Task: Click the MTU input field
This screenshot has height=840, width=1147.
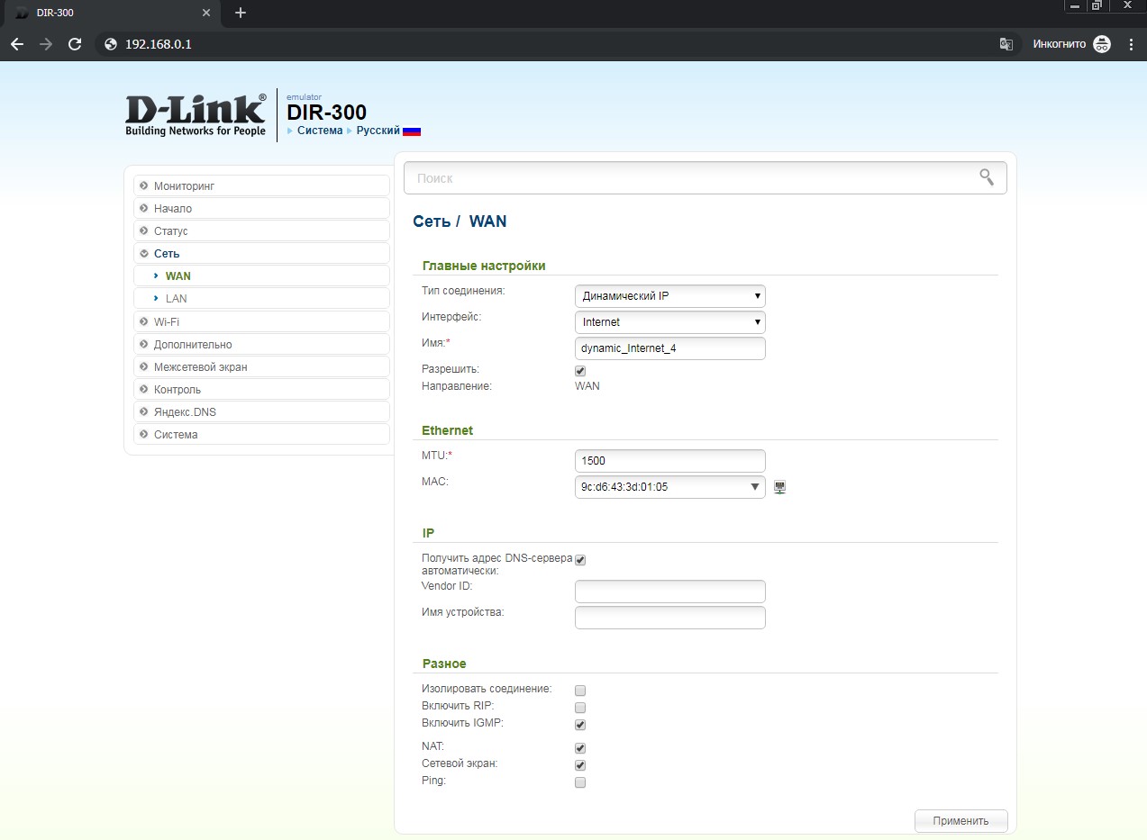Action: pos(670,460)
